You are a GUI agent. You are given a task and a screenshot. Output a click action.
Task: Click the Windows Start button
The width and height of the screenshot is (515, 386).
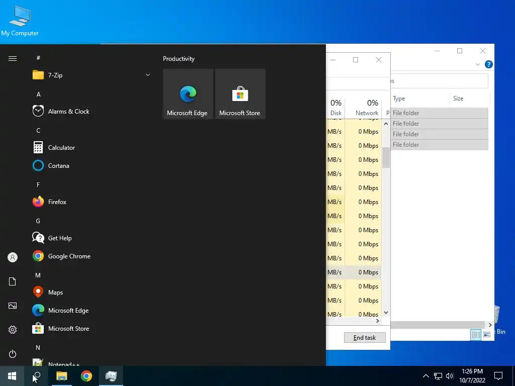(x=12, y=376)
